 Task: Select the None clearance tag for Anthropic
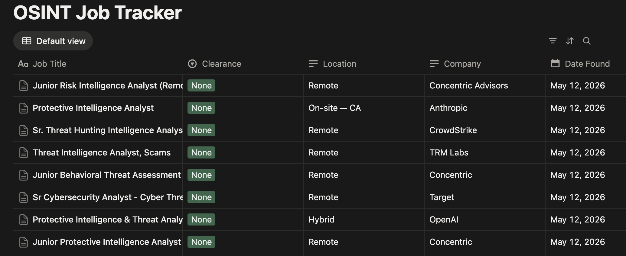coord(201,108)
